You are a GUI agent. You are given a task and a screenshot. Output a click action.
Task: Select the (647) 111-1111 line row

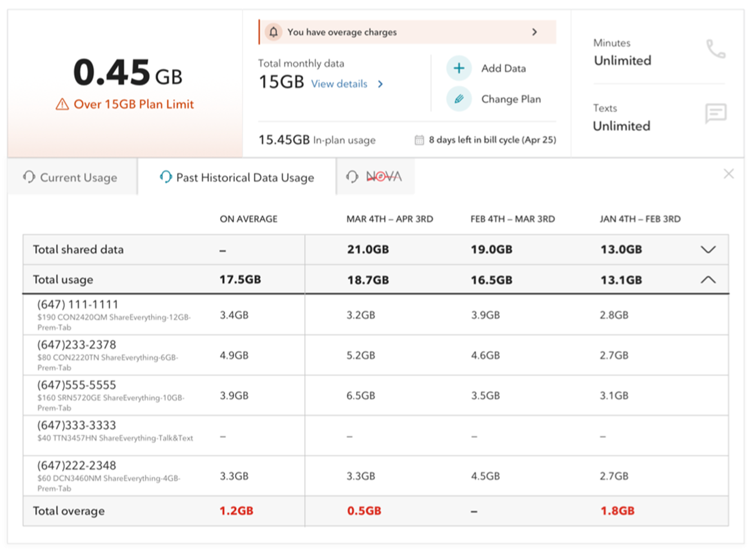(x=78, y=305)
